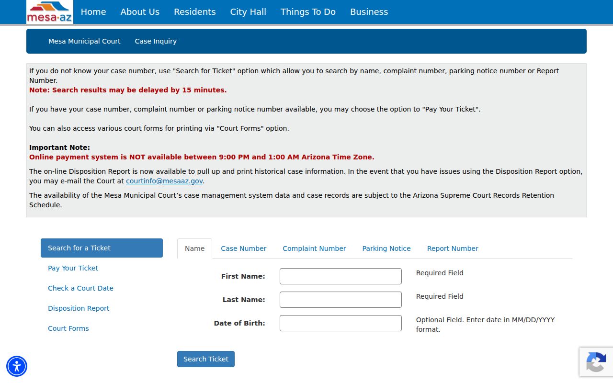Open Case Inquiry in sub navigation
This screenshot has height=383, width=613.
pyautogui.click(x=156, y=41)
